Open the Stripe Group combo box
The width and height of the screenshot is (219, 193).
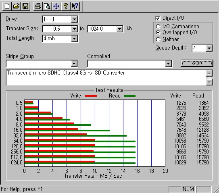[42, 64]
